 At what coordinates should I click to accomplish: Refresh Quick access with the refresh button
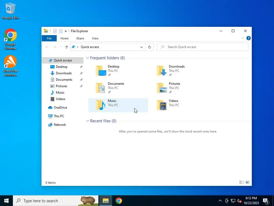pyautogui.click(x=149, y=47)
